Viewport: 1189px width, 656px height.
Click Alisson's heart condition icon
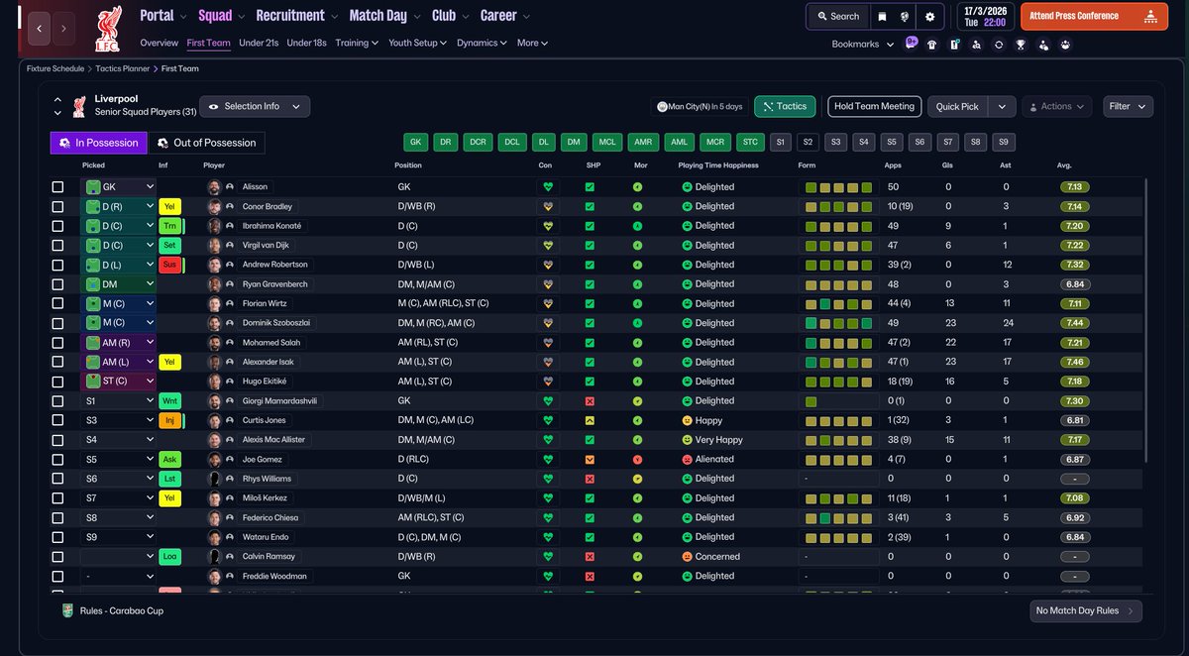(546, 186)
